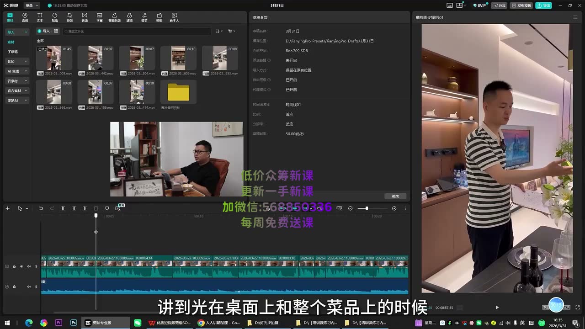Image resolution: width=585 pixels, height=329 pixels.
Task: Click the 导出 export button
Action: click(544, 5)
